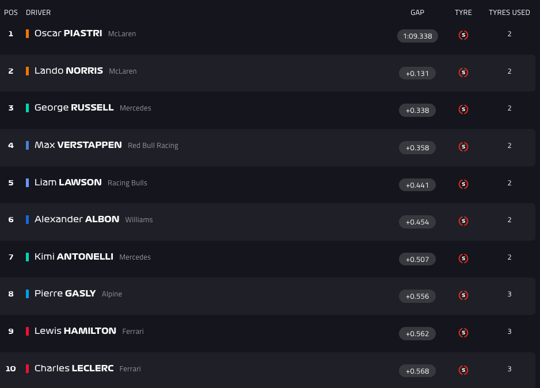Click the +0.131 gap pill for Norris
Image resolution: width=540 pixels, height=388 pixels.
(417, 73)
